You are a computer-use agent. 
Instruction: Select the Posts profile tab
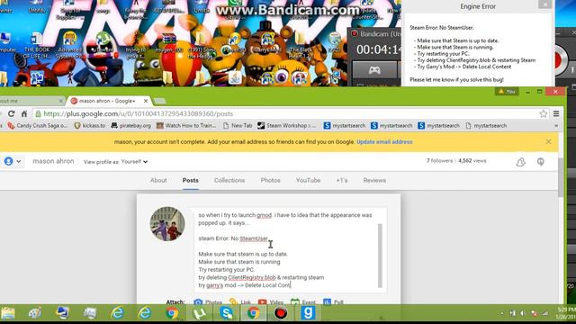(x=190, y=180)
